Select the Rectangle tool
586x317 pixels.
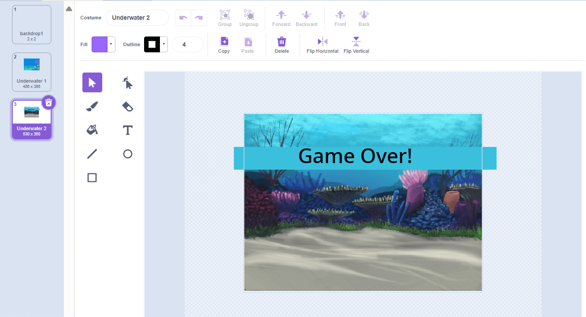click(92, 177)
